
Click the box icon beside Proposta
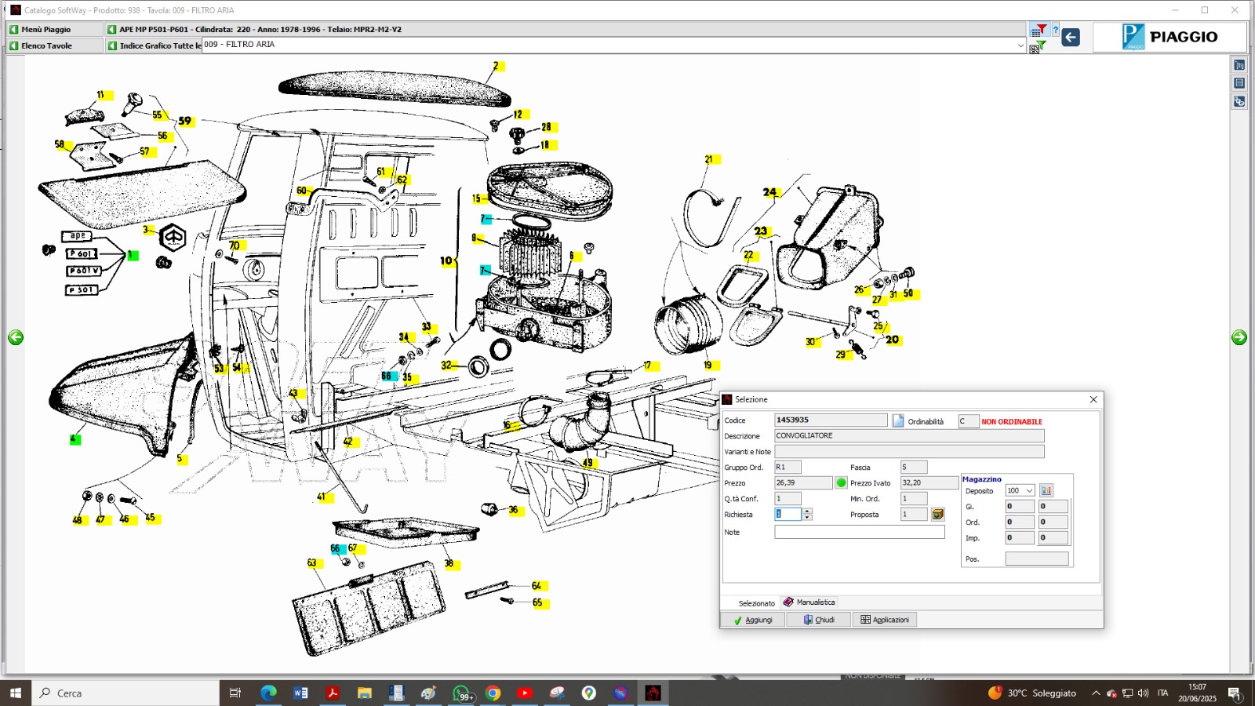tap(938, 515)
